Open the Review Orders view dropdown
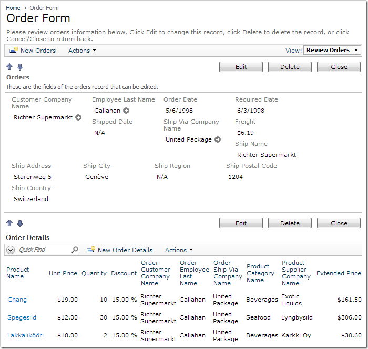Image resolution: width=368 pixels, height=349 pixels. coord(332,51)
